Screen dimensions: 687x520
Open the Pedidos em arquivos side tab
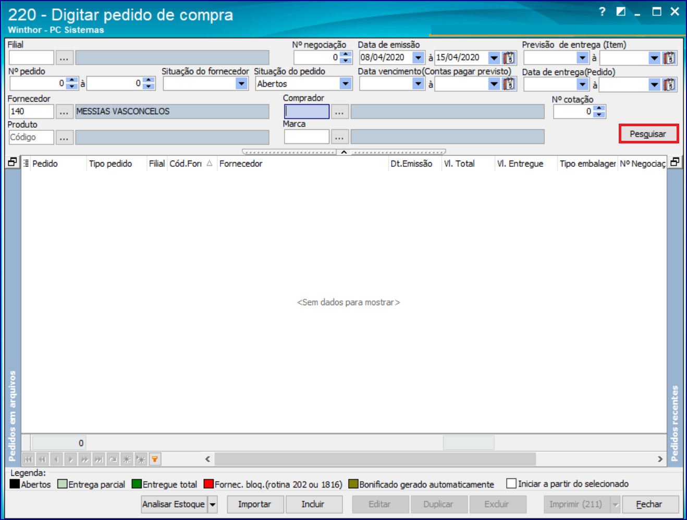(13, 416)
